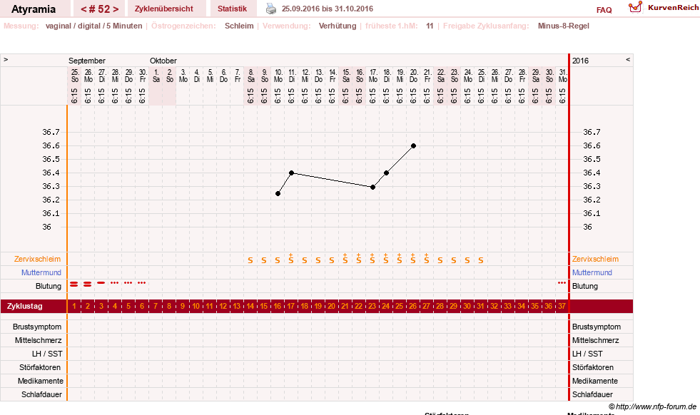This screenshot has height=415, width=700.
Task: Click spotting marker on cycle day 5
Action: [128, 283]
